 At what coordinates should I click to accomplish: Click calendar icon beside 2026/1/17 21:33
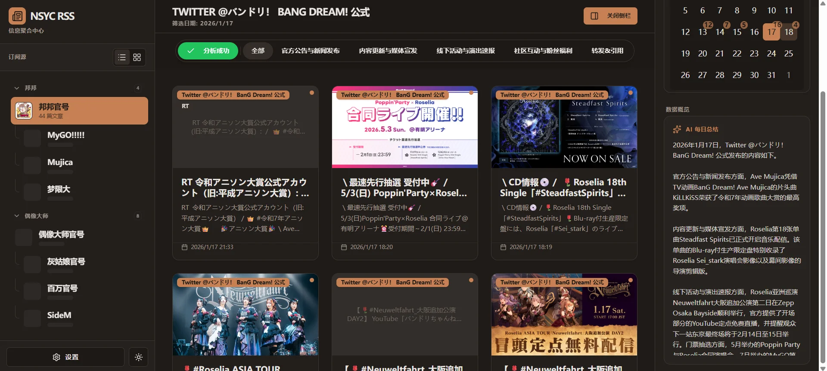pos(185,247)
